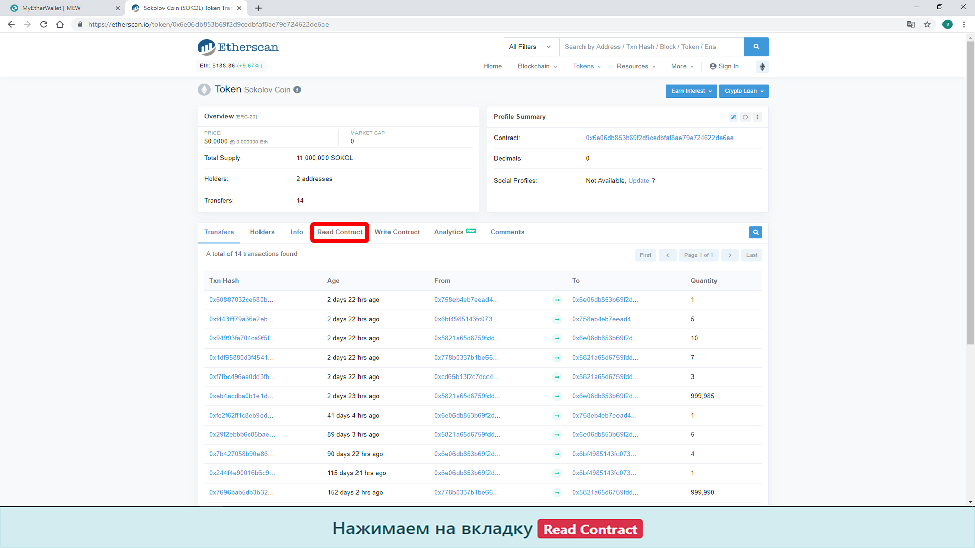The image size is (975, 548).
Task: Go to previous page of transfers
Action: tap(667, 255)
